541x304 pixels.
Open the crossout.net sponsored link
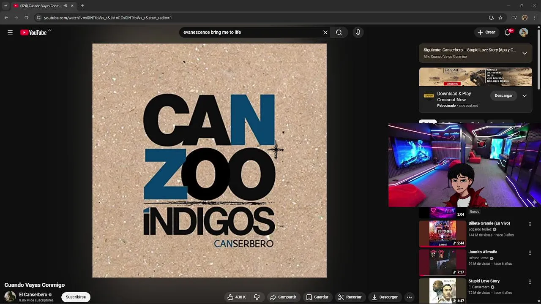(x=468, y=106)
